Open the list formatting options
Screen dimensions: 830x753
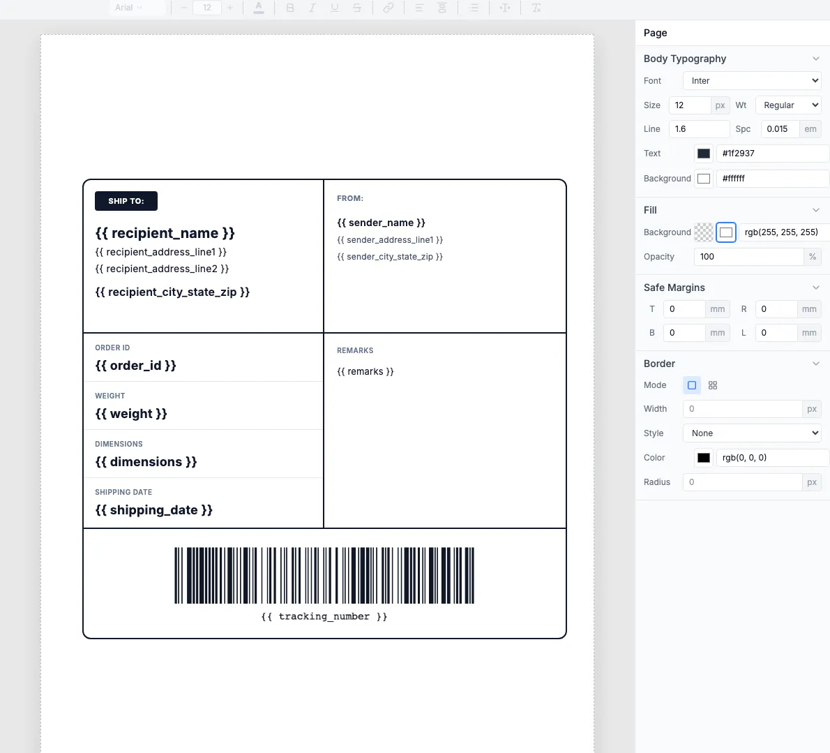click(x=474, y=8)
